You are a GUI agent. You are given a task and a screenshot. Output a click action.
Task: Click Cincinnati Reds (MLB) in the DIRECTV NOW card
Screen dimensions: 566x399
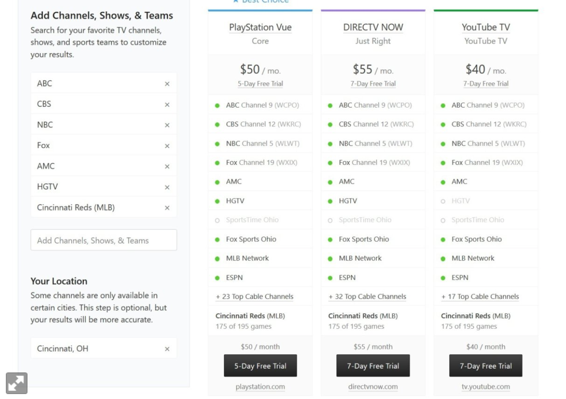[x=363, y=316]
